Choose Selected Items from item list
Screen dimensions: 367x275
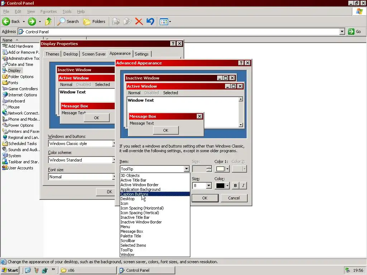click(x=155, y=245)
